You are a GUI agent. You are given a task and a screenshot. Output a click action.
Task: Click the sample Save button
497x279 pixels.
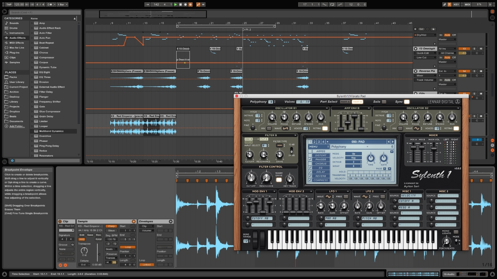tap(90, 235)
